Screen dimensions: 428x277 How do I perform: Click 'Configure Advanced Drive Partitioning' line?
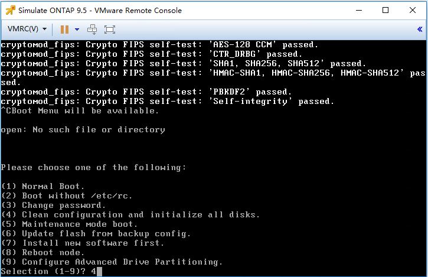[x=112, y=262]
